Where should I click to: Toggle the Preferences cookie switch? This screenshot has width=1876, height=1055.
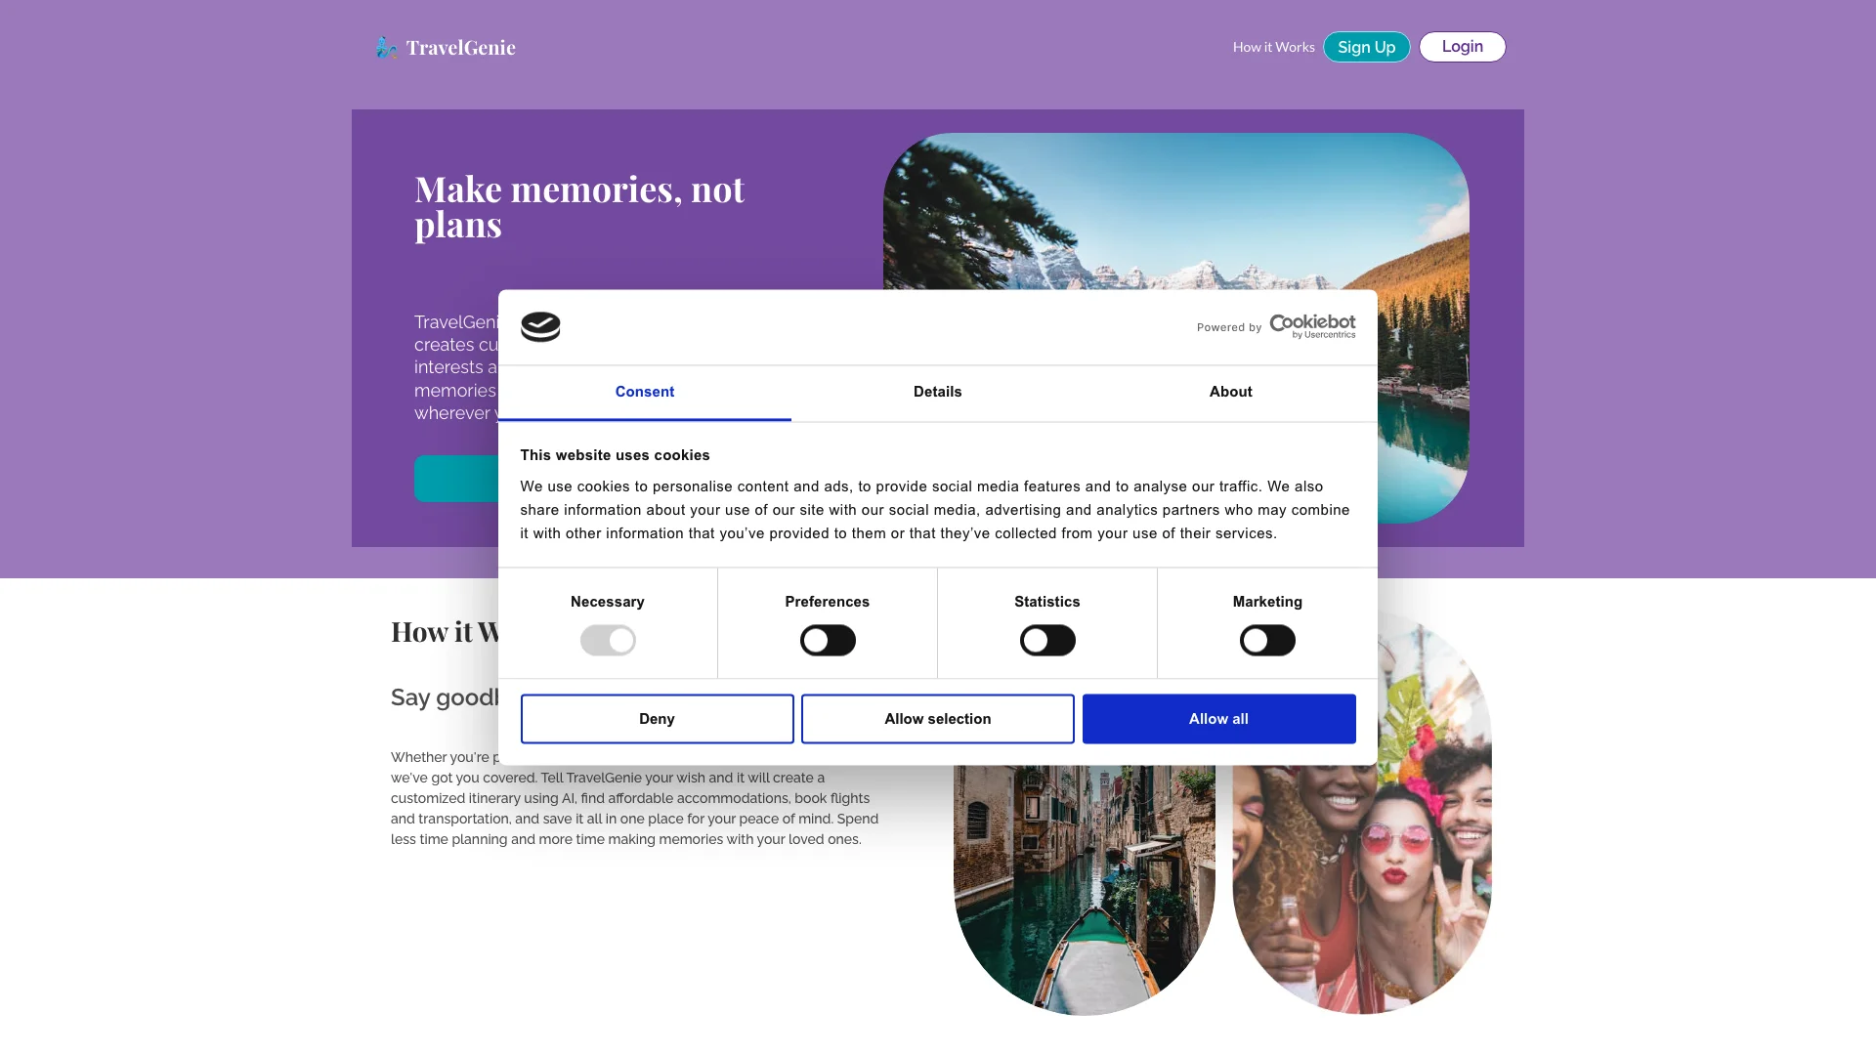click(828, 640)
